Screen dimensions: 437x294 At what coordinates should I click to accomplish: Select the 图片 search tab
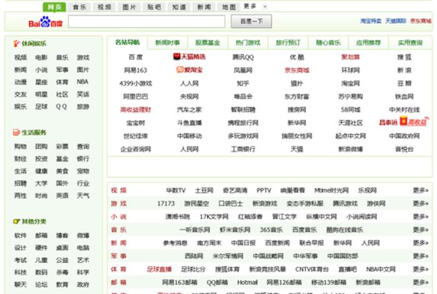(129, 8)
